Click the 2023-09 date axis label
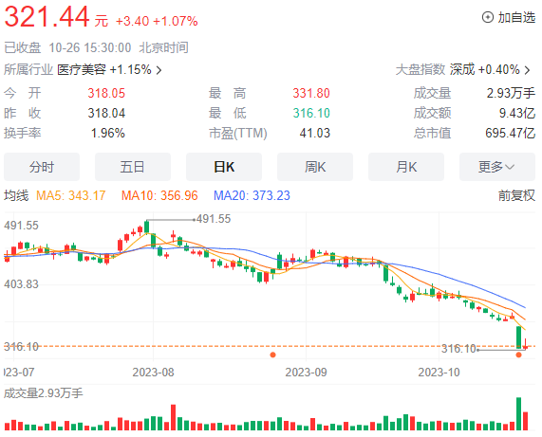This screenshot has height=437, width=542. (x=306, y=373)
